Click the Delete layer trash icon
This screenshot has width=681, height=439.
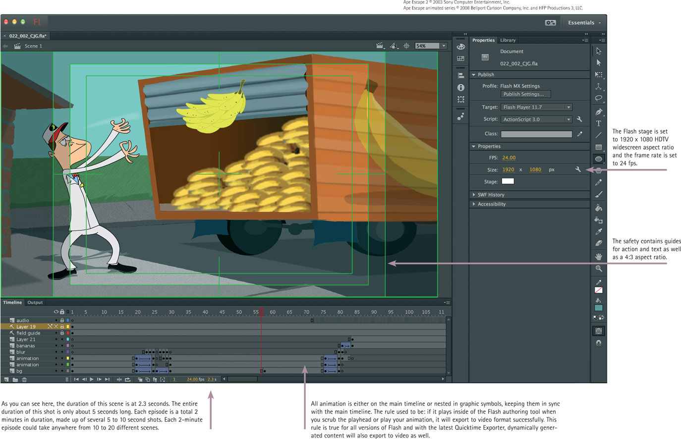click(24, 380)
